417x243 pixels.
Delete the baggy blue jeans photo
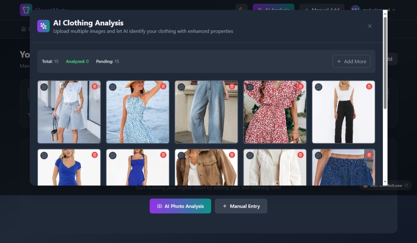pos(232,87)
